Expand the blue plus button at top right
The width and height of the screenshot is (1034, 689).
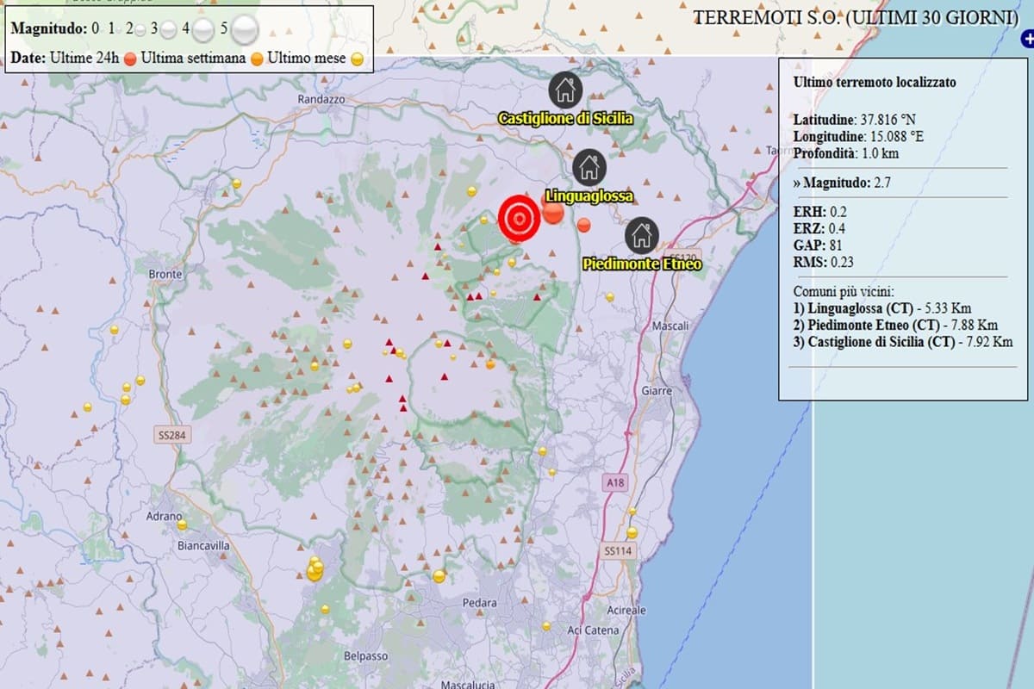[1027, 39]
